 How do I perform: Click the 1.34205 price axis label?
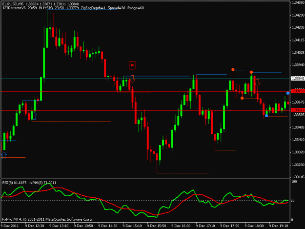pos(298,28)
